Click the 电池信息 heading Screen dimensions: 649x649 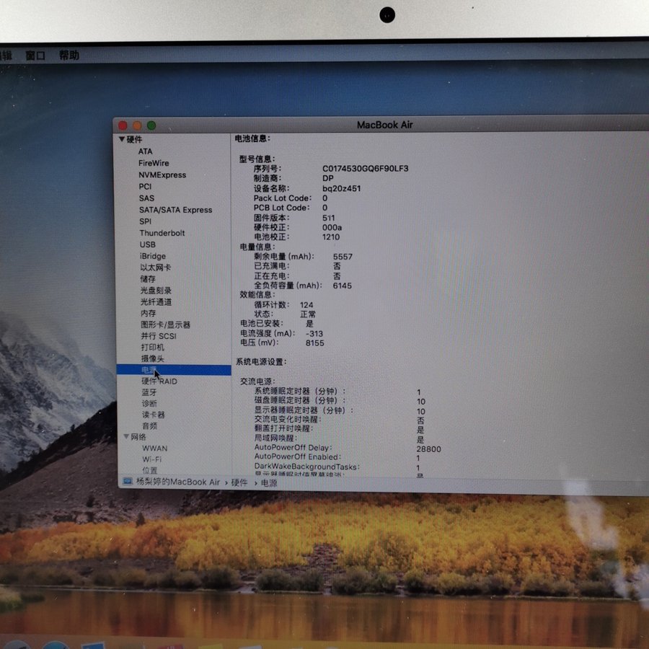coord(252,138)
